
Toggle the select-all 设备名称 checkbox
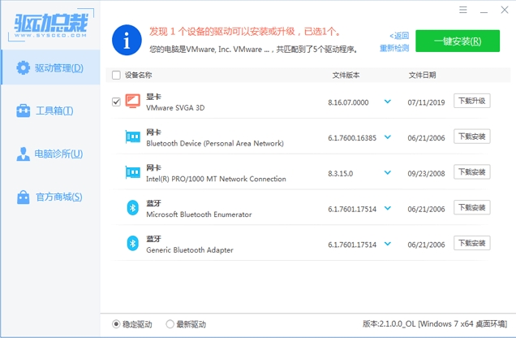(116, 76)
